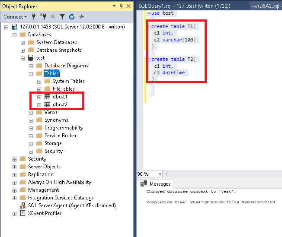This screenshot has width=282, height=237.
Task: Select the server-level Security tree item
Action: tap(37, 159)
